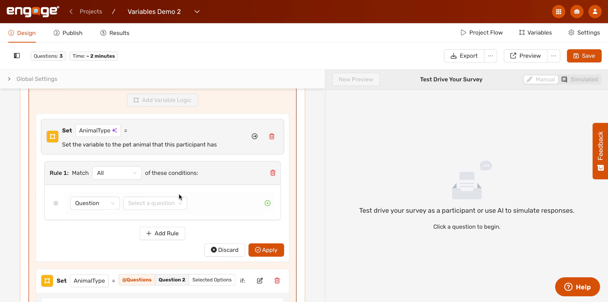The height and width of the screenshot is (302, 608).
Task: Switch to the Design tab
Action: [x=22, y=33]
